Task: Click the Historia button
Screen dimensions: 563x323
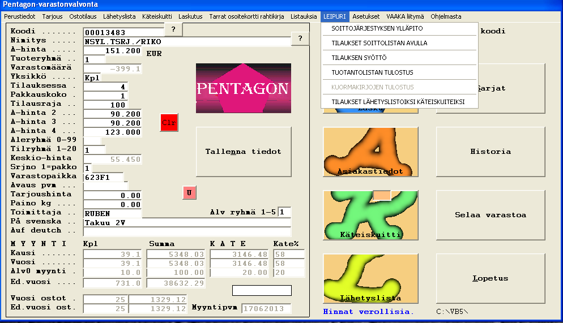Action: (491, 152)
